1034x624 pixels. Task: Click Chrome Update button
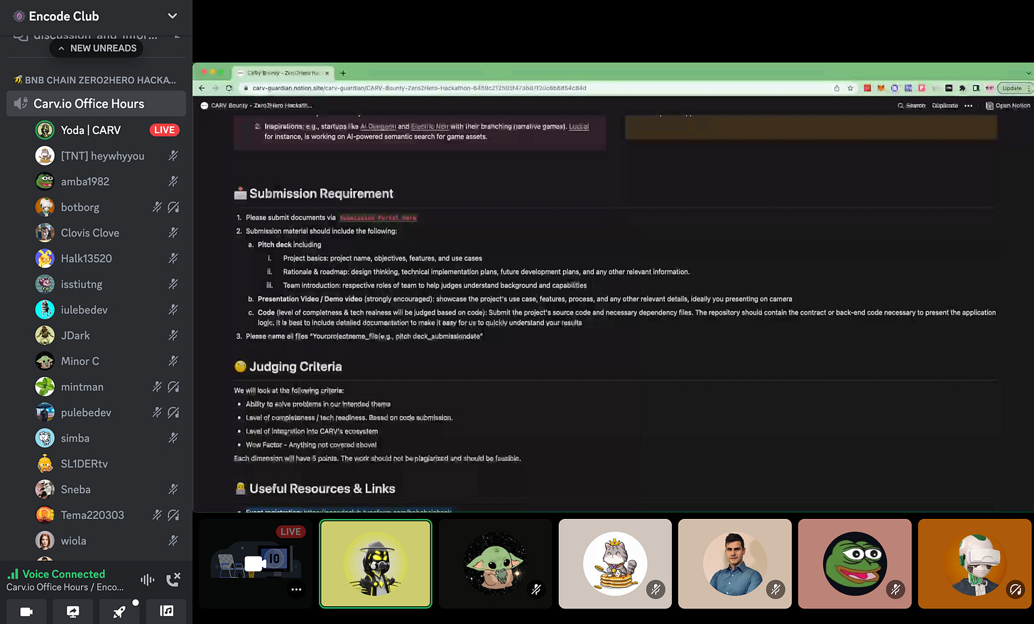click(x=1012, y=88)
